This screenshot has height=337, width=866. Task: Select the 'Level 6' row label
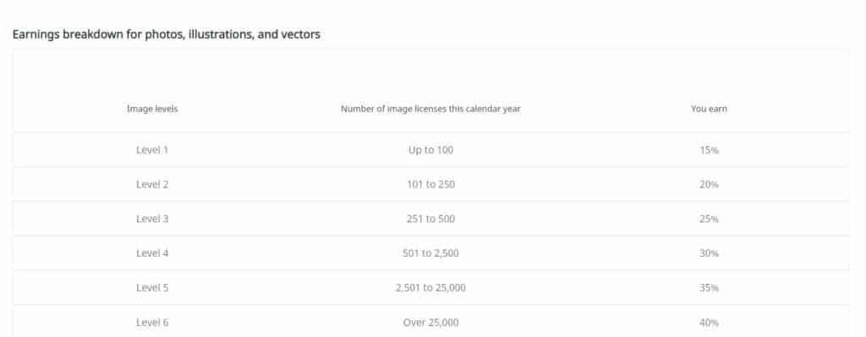point(152,323)
